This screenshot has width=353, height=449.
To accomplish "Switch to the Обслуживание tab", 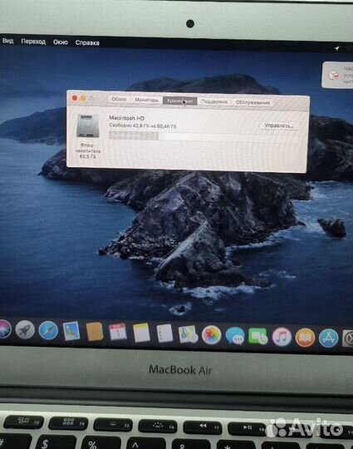I will tap(252, 102).
